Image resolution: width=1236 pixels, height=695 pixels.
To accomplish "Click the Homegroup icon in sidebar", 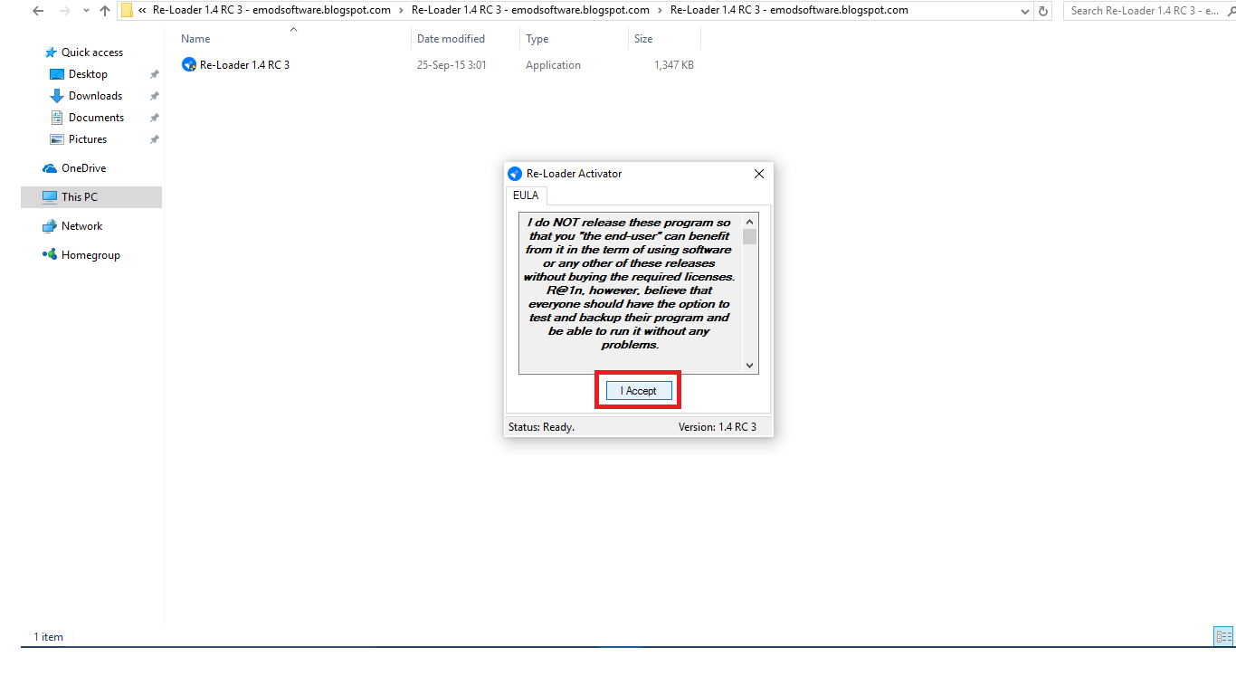I will pos(50,255).
